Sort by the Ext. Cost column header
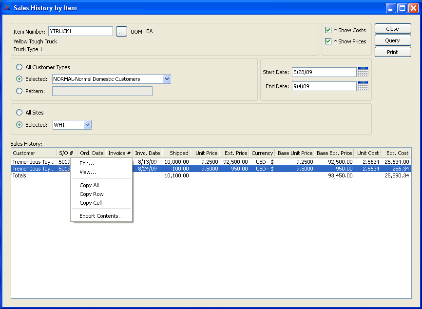The image size is (422, 309). pos(396,153)
